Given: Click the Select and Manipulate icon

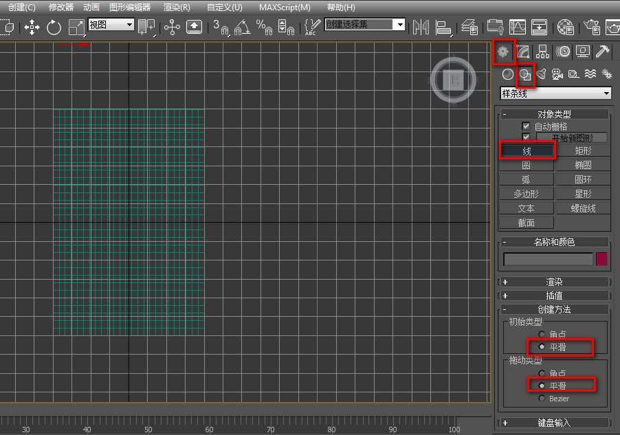Looking at the screenshot, I should [172, 27].
